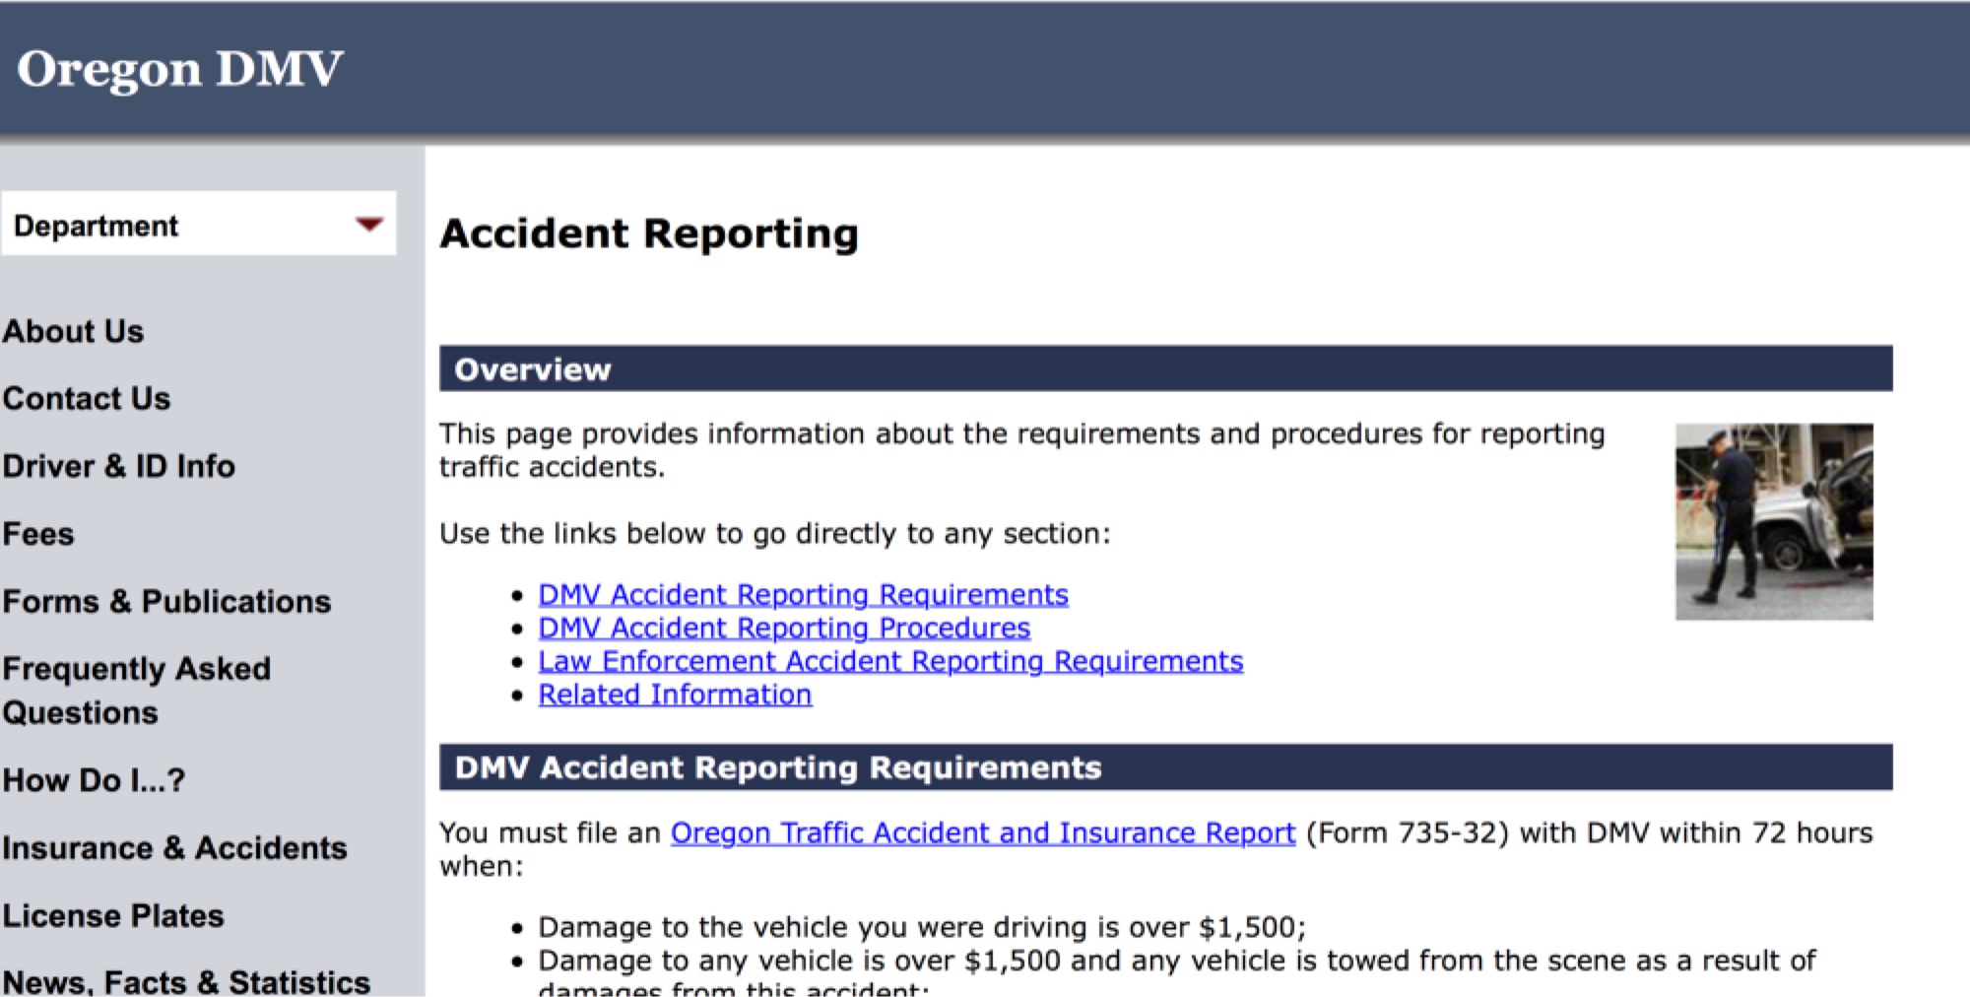The image size is (1970, 997).
Task: Open Contact Us in sidebar
Action: 87,398
